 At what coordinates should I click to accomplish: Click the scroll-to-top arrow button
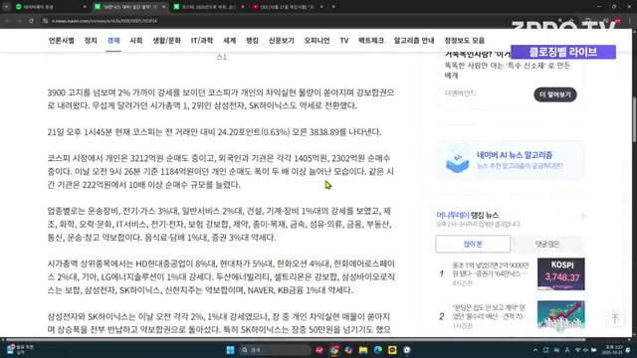point(615,318)
